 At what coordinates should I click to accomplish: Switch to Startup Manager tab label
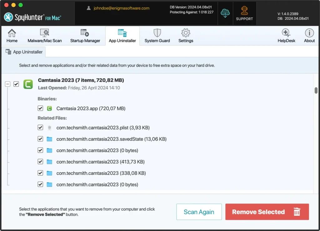click(85, 41)
